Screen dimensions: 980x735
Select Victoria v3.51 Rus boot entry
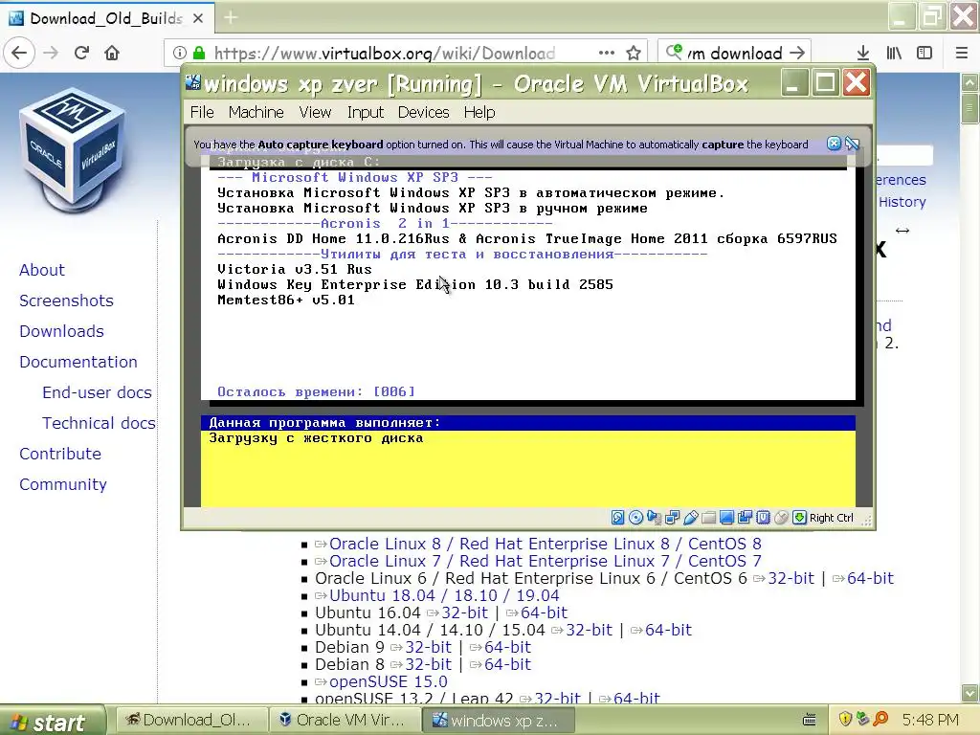tap(295, 269)
